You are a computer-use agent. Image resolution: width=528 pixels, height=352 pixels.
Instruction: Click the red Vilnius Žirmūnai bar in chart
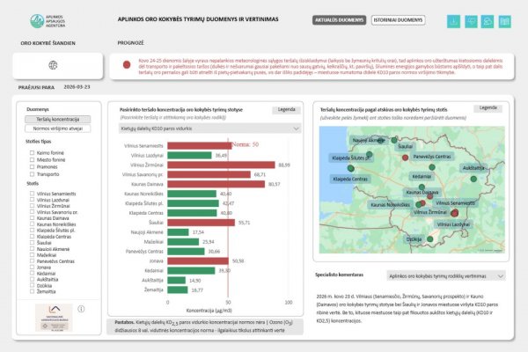[x=221, y=165]
